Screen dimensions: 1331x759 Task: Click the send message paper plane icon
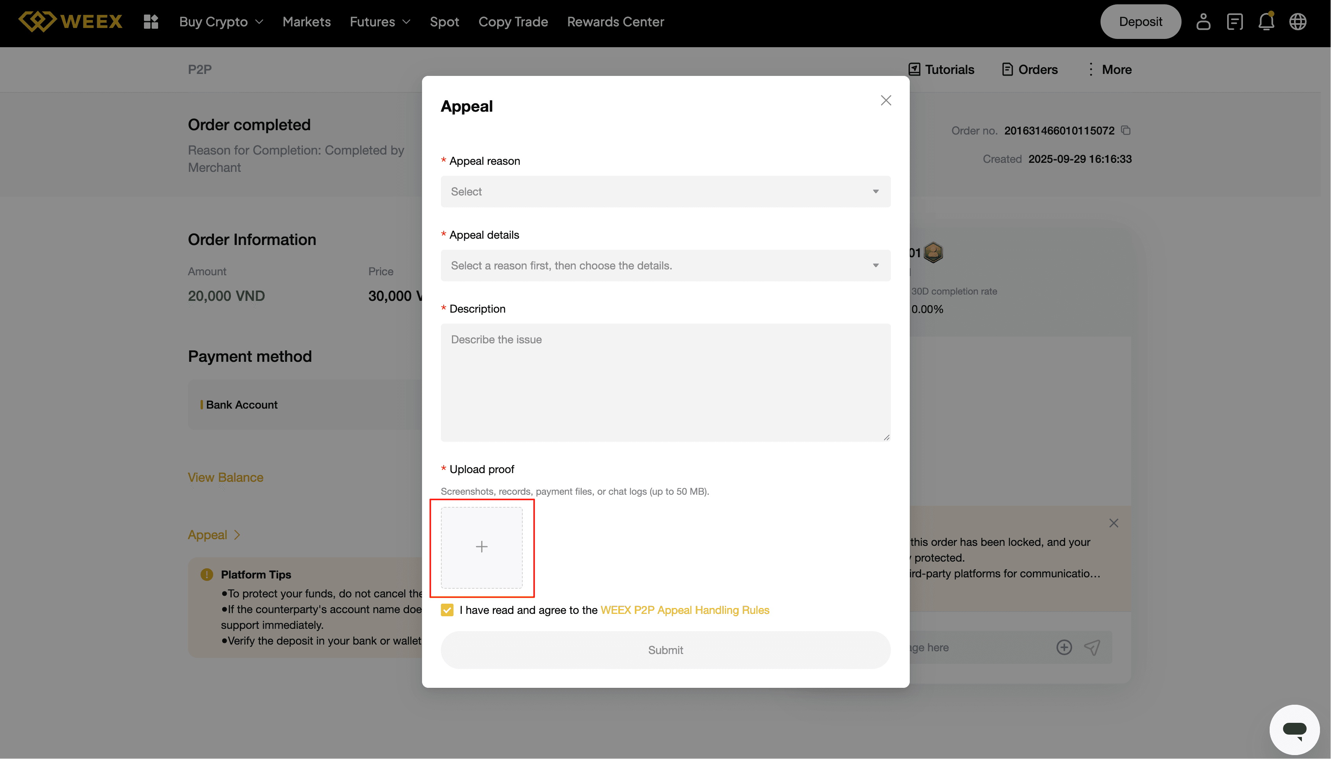[x=1092, y=647]
